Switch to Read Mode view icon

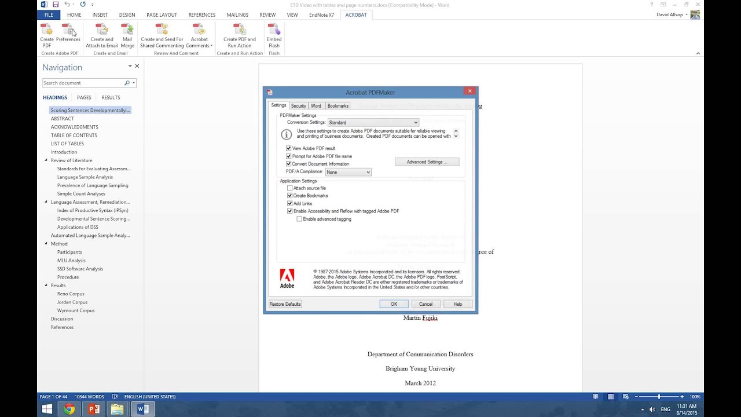pyautogui.click(x=596, y=397)
